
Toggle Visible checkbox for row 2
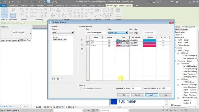click(109, 43)
